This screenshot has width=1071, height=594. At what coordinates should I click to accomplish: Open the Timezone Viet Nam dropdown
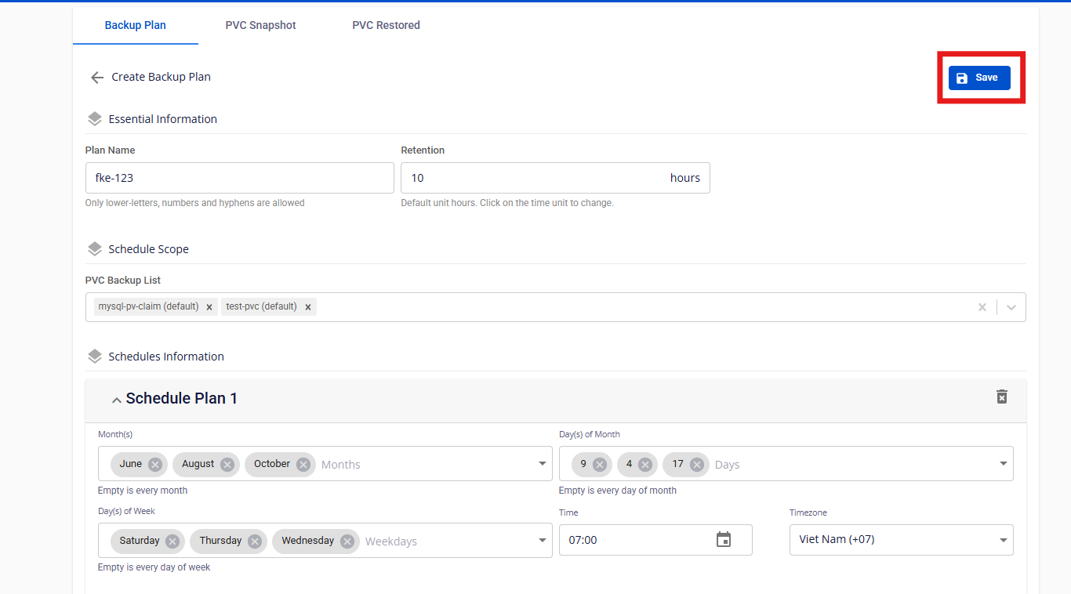1003,540
